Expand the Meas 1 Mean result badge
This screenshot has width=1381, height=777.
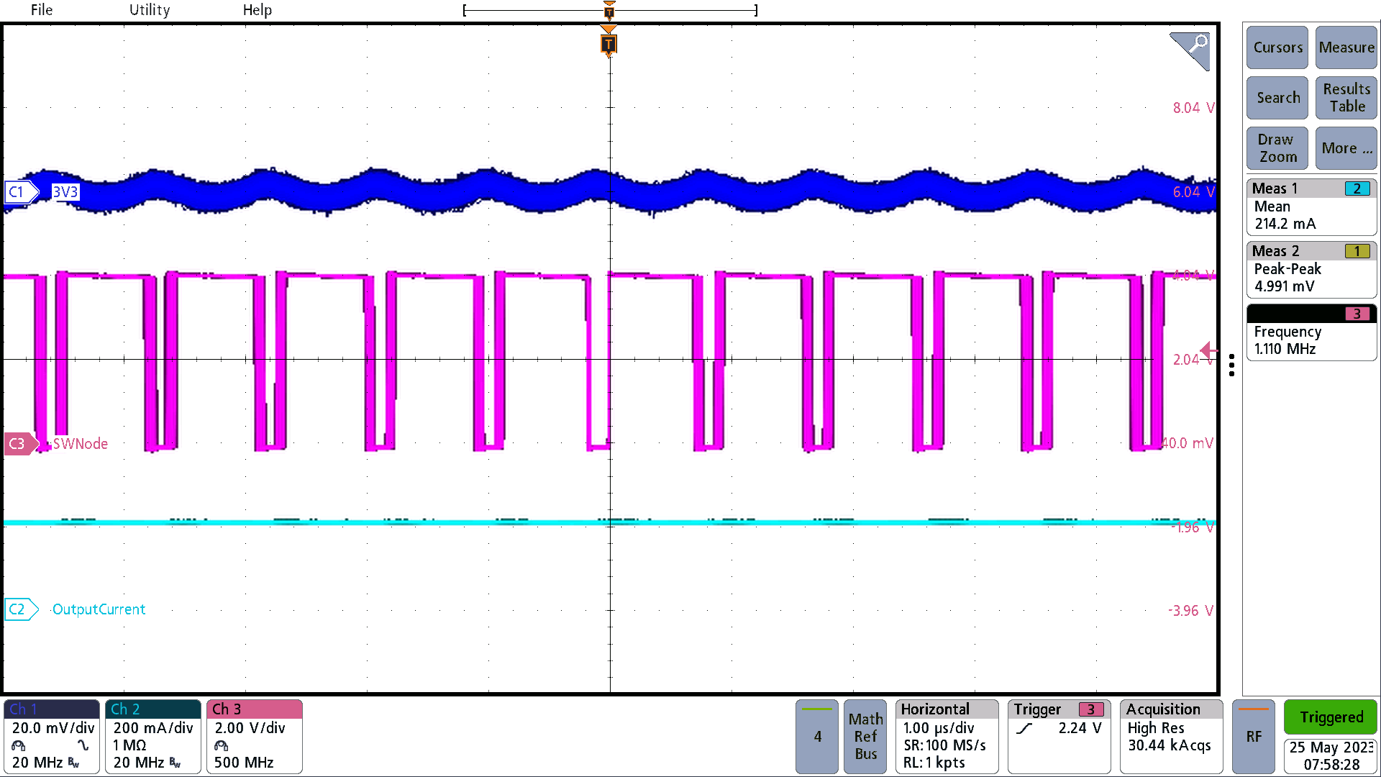pyautogui.click(x=1311, y=206)
